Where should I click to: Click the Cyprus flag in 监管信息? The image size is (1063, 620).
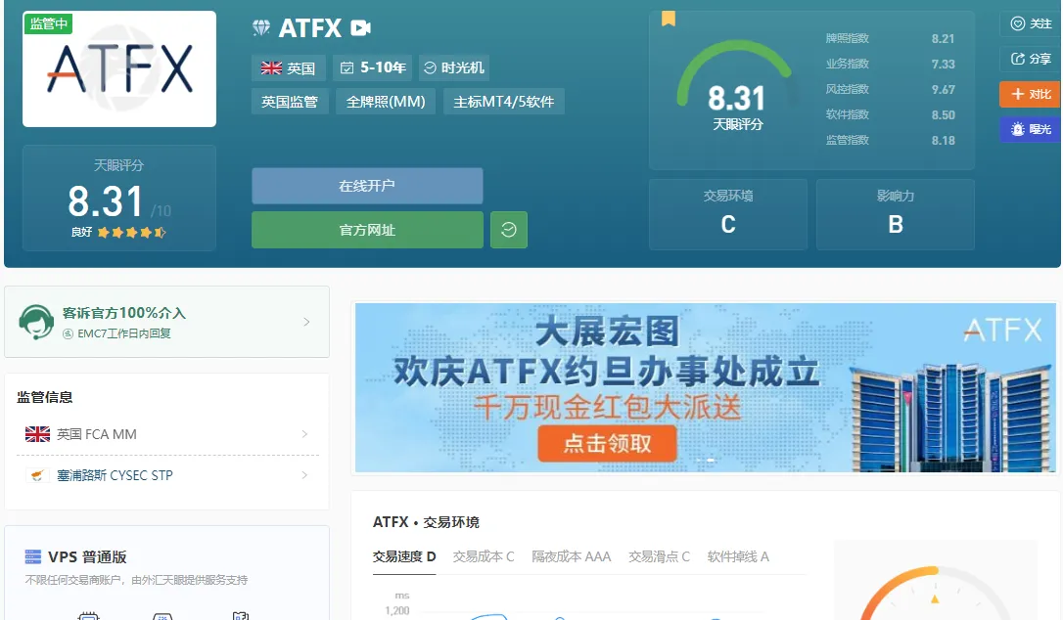click(x=37, y=475)
